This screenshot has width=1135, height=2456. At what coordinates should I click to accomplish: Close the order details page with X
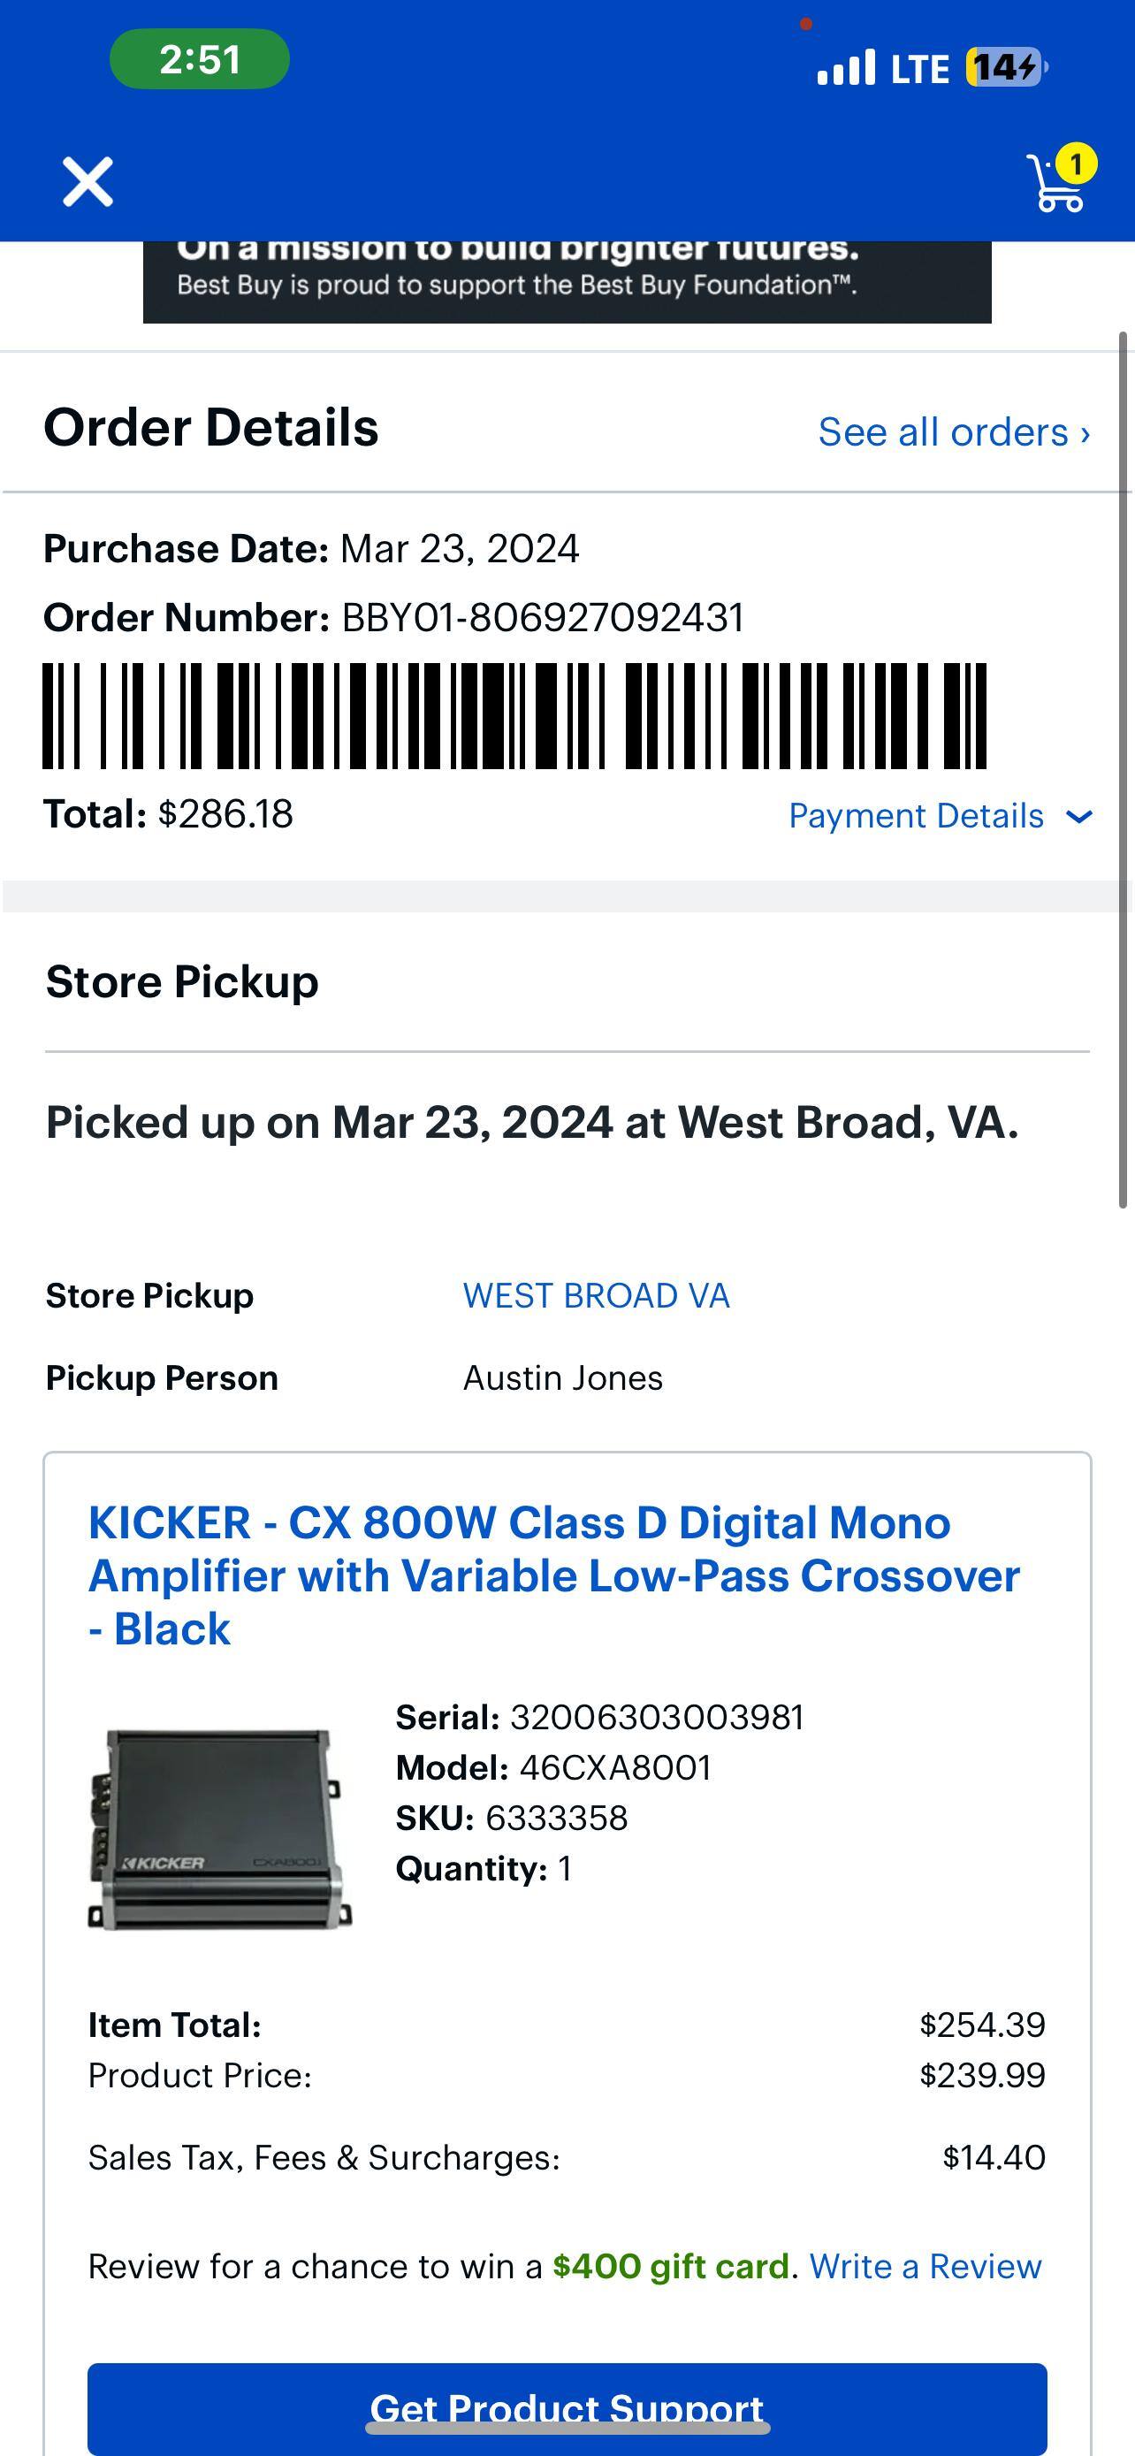pos(88,181)
